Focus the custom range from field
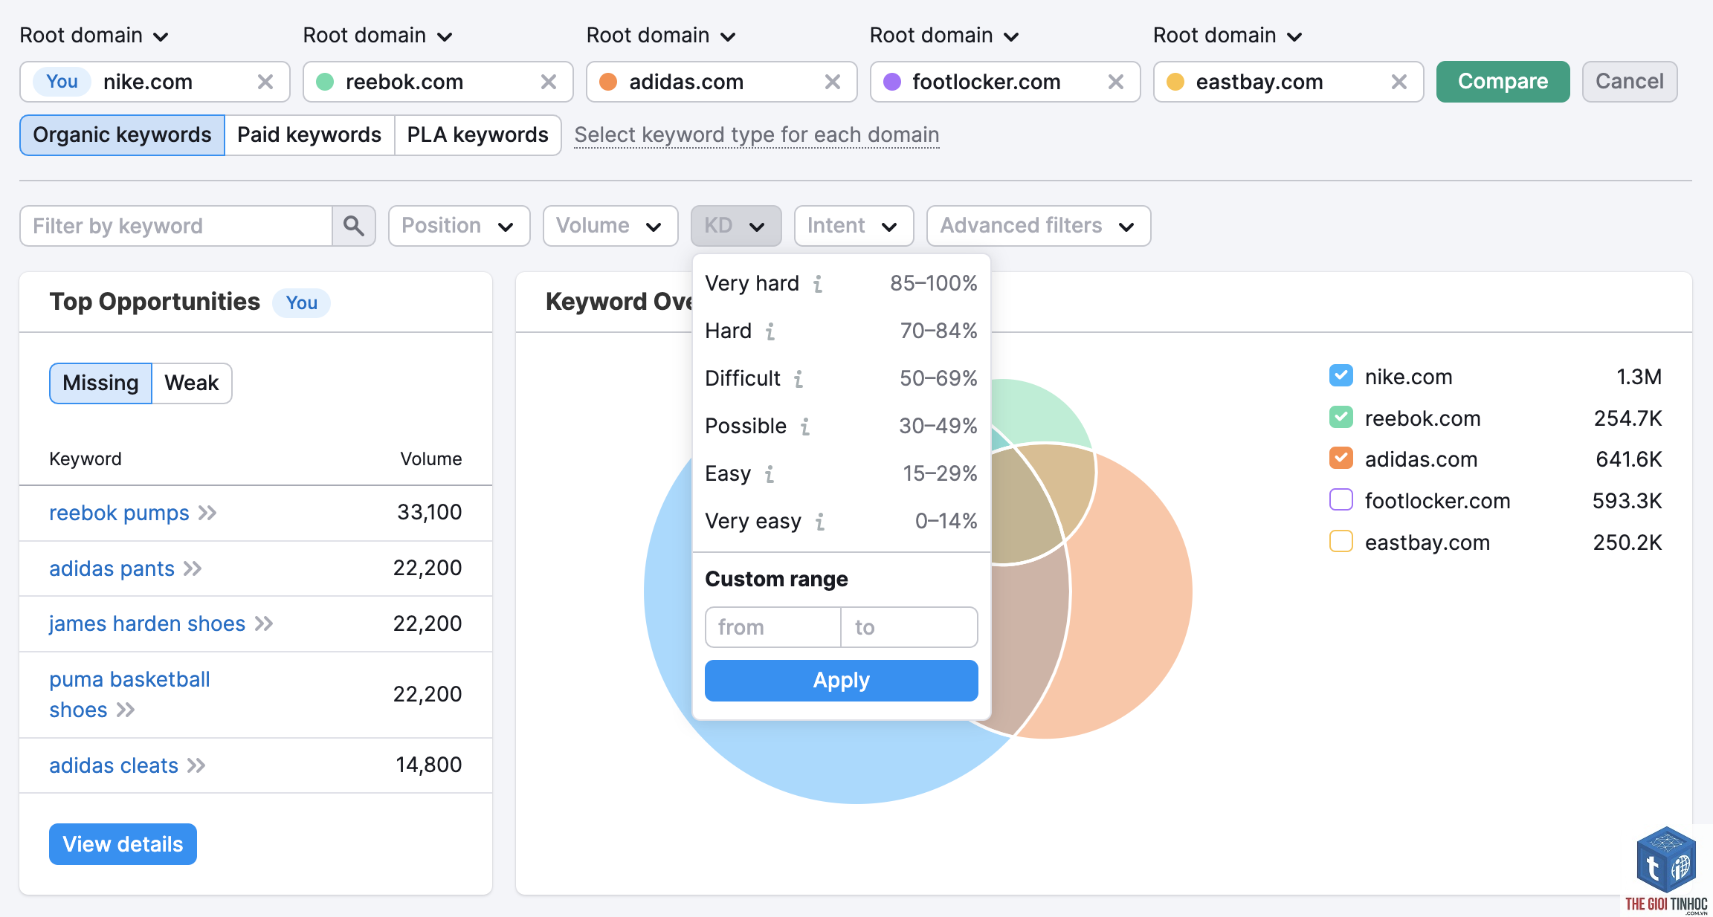The width and height of the screenshot is (1713, 917). click(x=772, y=627)
